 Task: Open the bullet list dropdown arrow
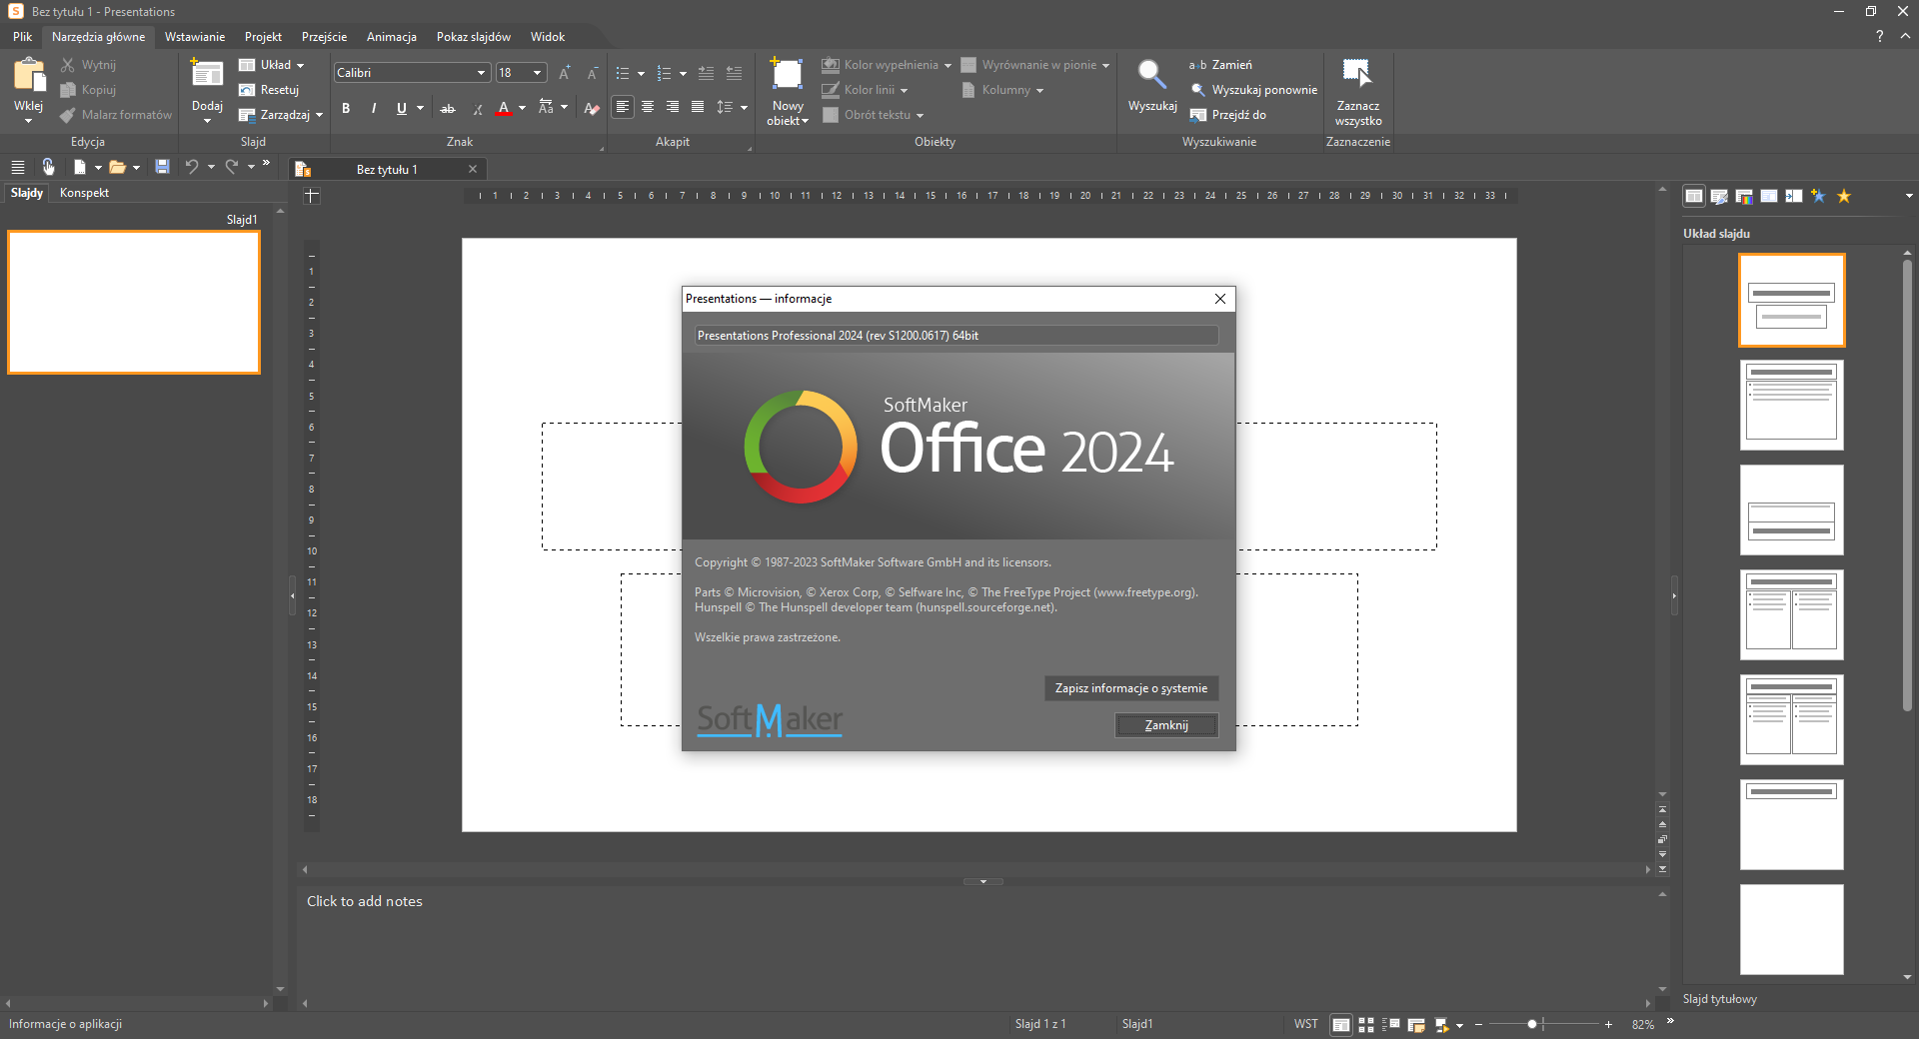(x=641, y=73)
